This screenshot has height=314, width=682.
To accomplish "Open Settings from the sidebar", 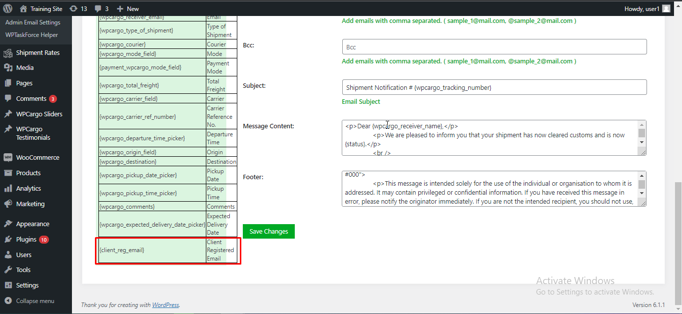I will pyautogui.click(x=27, y=285).
